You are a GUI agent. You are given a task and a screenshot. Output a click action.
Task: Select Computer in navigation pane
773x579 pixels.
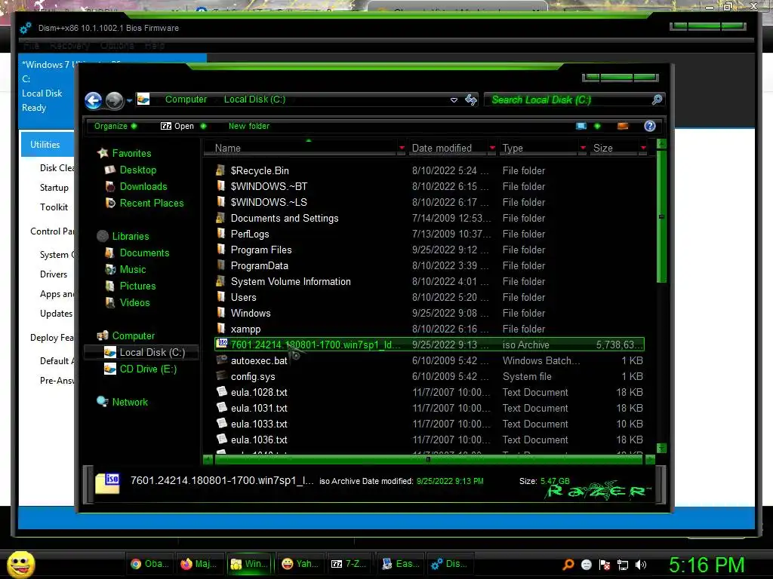click(x=133, y=335)
